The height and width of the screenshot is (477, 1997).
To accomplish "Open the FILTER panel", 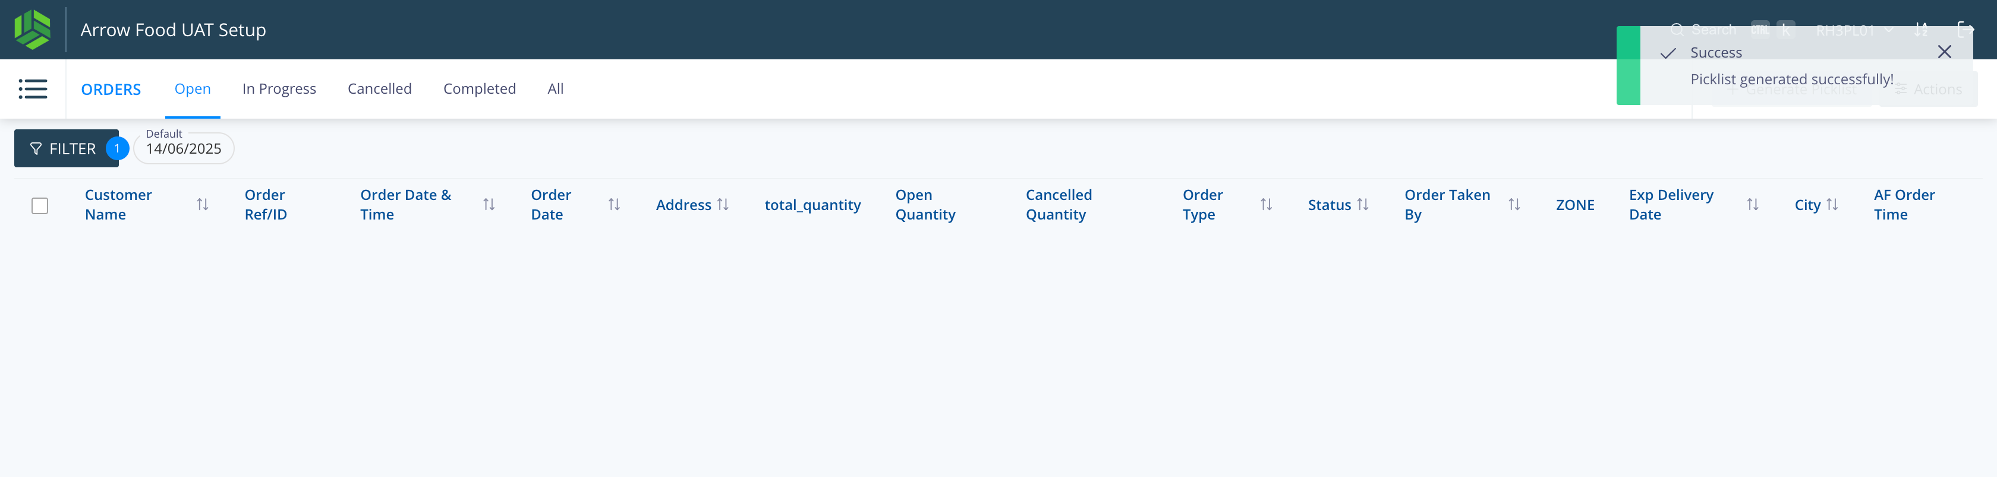I will pyautogui.click(x=66, y=148).
